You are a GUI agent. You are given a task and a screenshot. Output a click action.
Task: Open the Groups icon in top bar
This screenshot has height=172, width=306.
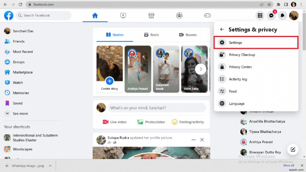click(x=179, y=15)
